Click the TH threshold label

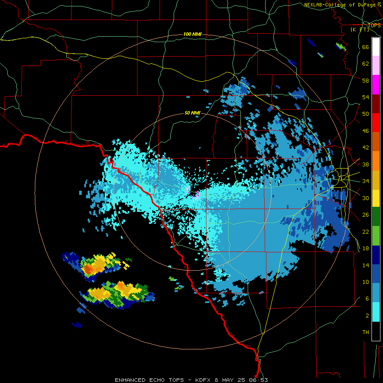[x=366, y=332]
